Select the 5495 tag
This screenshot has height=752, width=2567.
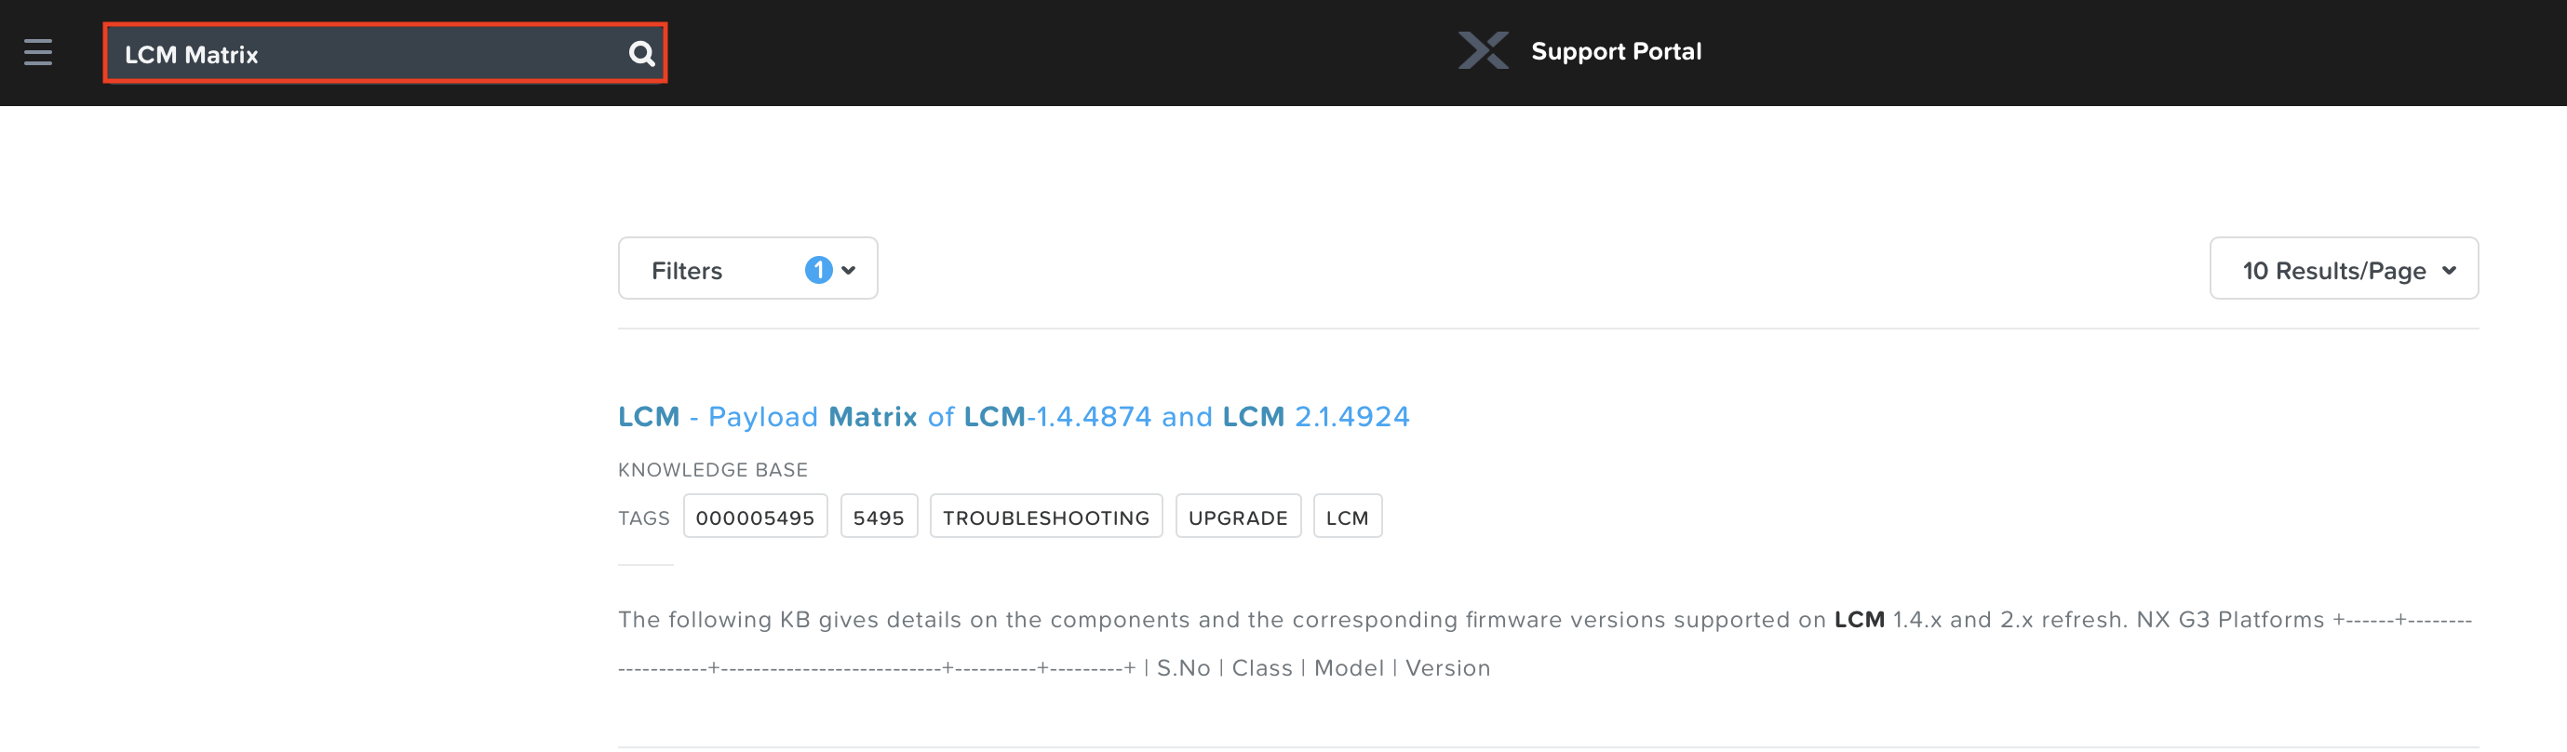coord(878,517)
